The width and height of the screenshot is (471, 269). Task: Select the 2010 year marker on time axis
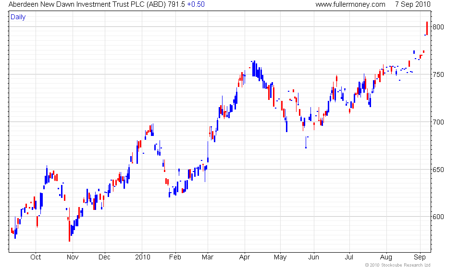[x=142, y=257]
